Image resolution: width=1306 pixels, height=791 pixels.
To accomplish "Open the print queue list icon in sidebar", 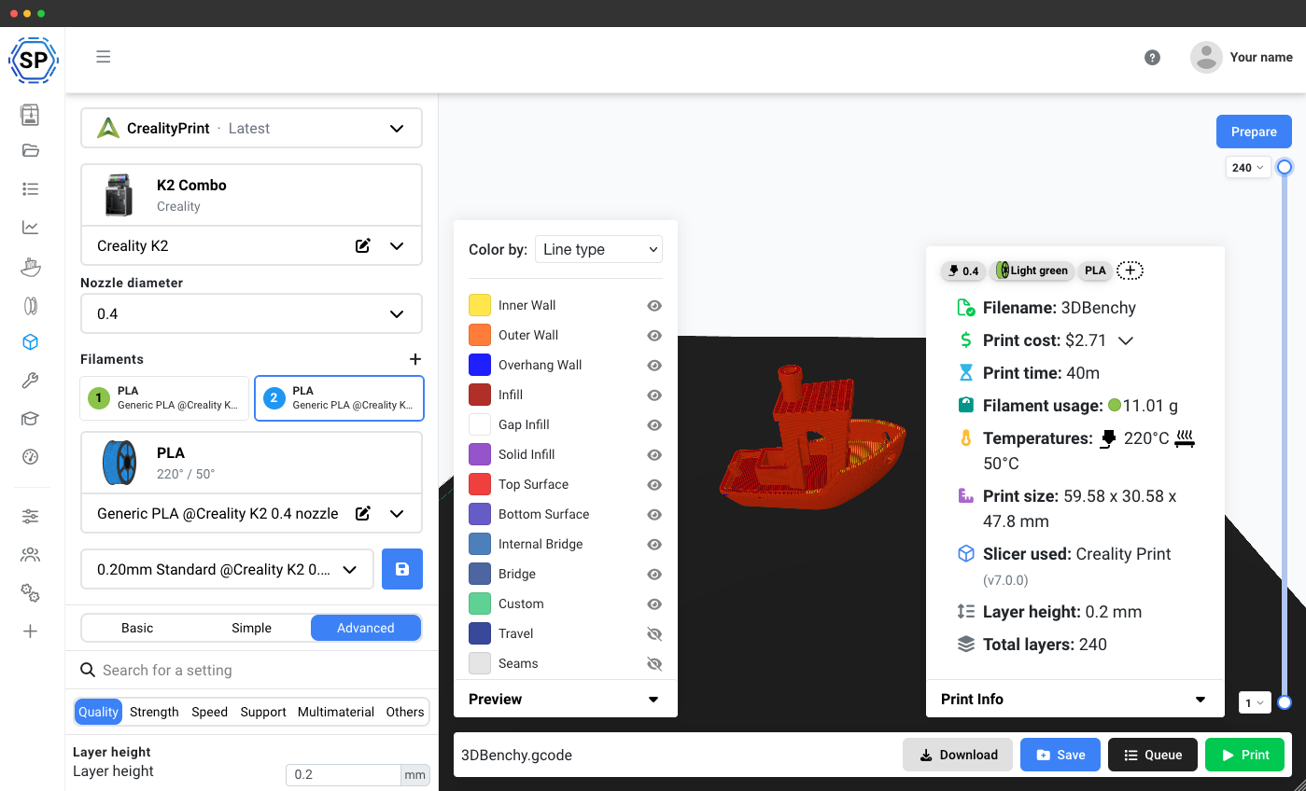I will pyautogui.click(x=30, y=189).
